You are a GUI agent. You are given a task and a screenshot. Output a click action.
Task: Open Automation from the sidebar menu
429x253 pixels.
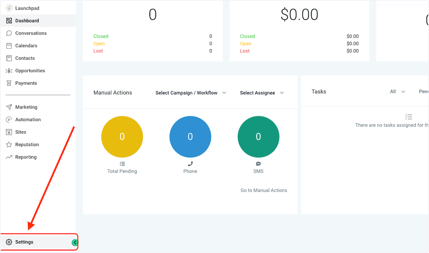(28, 119)
